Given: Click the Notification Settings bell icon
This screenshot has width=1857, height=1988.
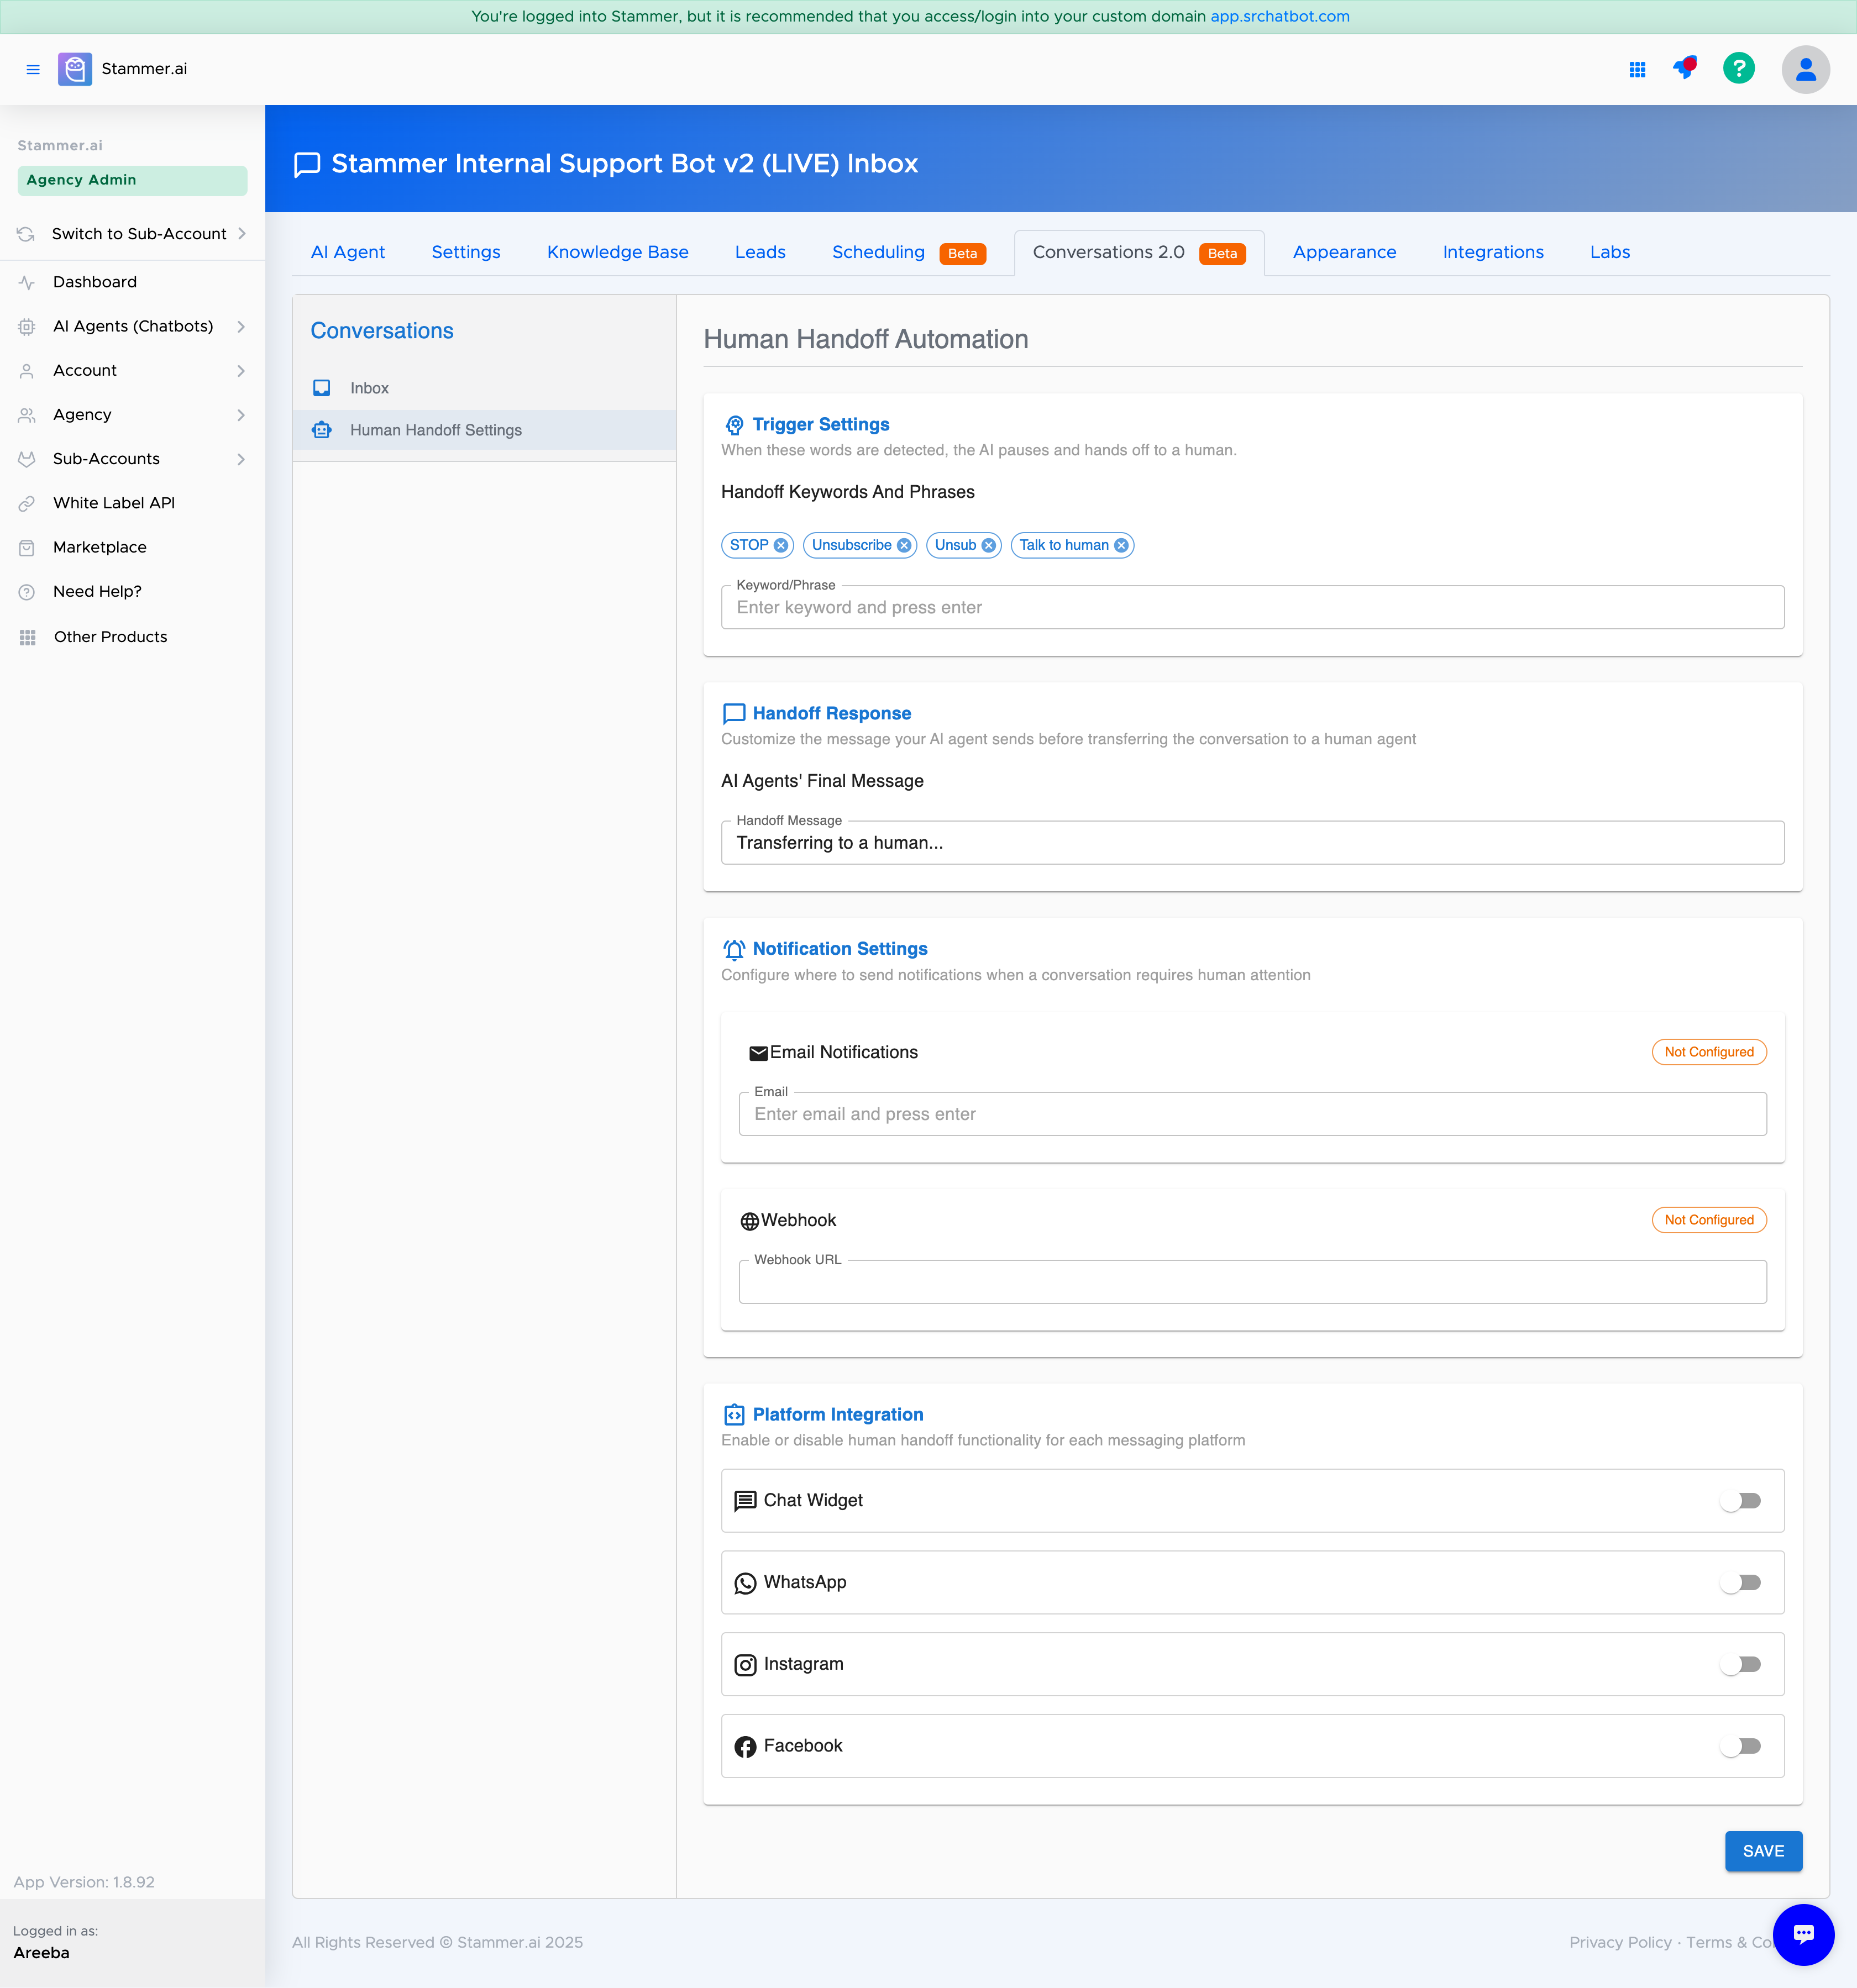Looking at the screenshot, I should click(735, 949).
